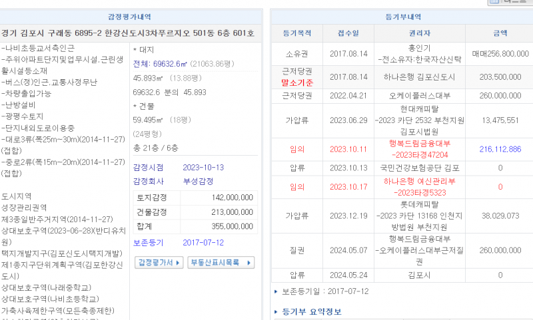Click the 접수일 column header
This screenshot has height=320, width=533.
pyautogui.click(x=348, y=33)
